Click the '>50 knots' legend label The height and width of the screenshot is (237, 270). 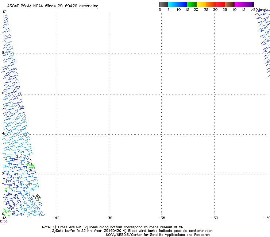click(259, 10)
